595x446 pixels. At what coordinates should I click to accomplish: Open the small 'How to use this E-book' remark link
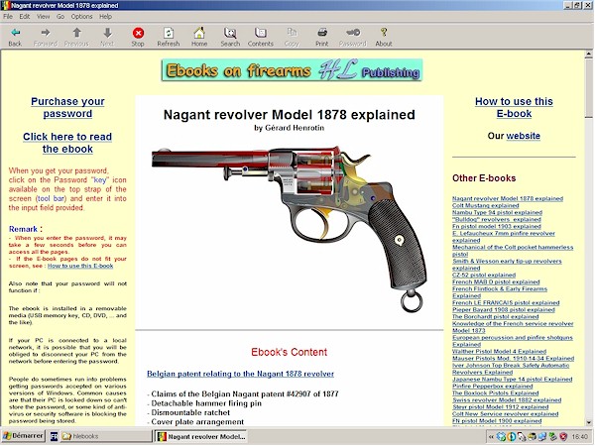coord(80,266)
